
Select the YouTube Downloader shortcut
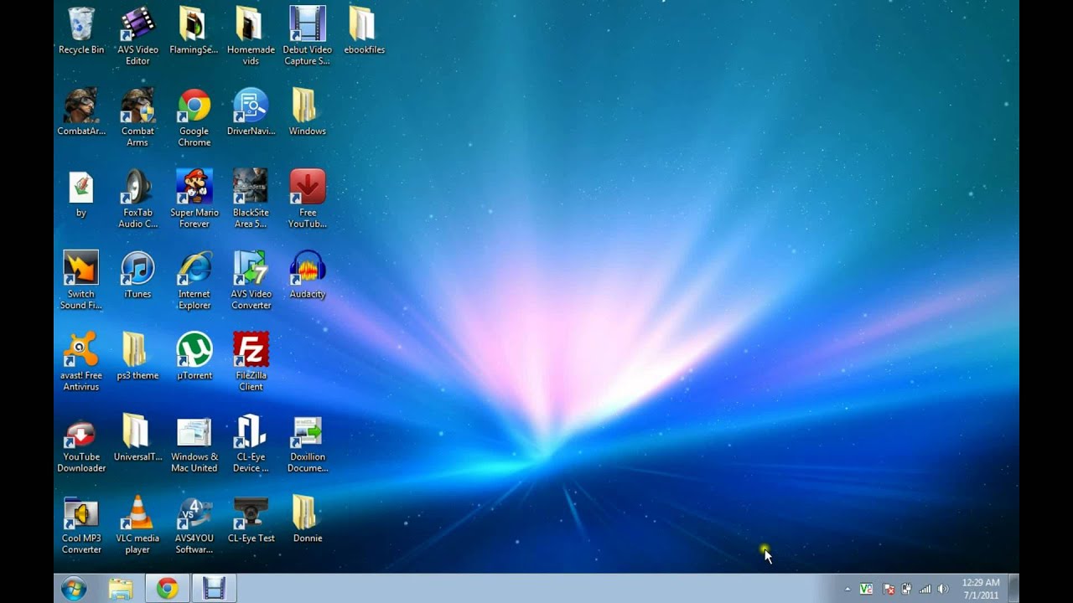[x=81, y=443]
